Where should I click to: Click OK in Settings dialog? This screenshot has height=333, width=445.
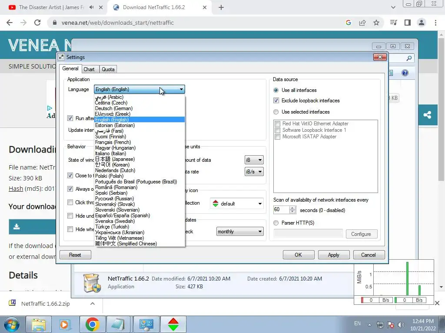299,255
